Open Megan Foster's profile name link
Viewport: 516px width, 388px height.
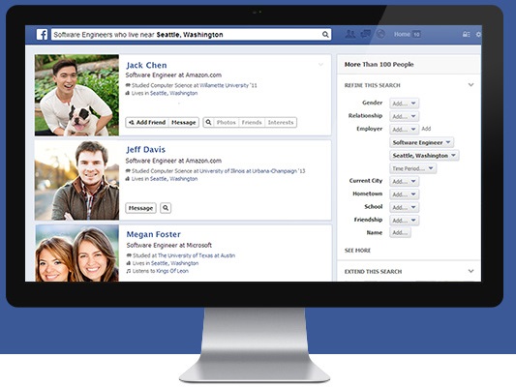pyautogui.click(x=154, y=234)
